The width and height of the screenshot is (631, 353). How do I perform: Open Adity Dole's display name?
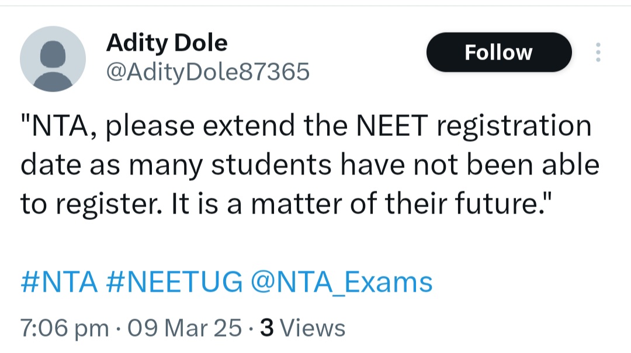(x=167, y=42)
